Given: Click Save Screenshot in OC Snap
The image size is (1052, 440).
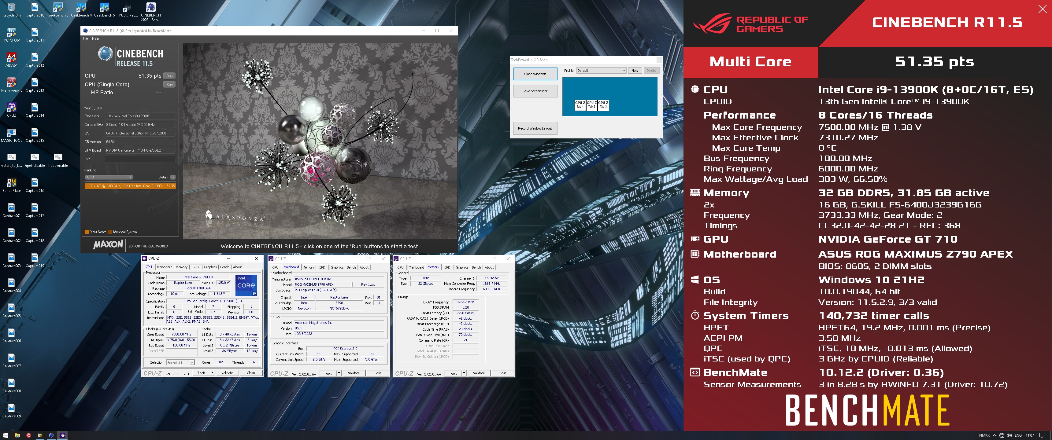Looking at the screenshot, I should (x=535, y=91).
